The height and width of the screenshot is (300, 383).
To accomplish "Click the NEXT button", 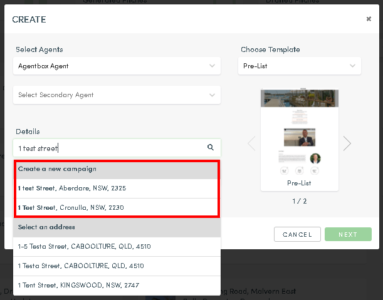I will tap(348, 234).
